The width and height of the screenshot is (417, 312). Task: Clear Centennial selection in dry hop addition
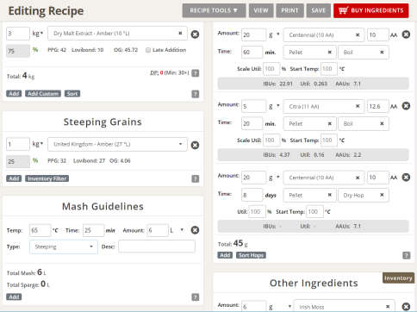click(x=358, y=178)
